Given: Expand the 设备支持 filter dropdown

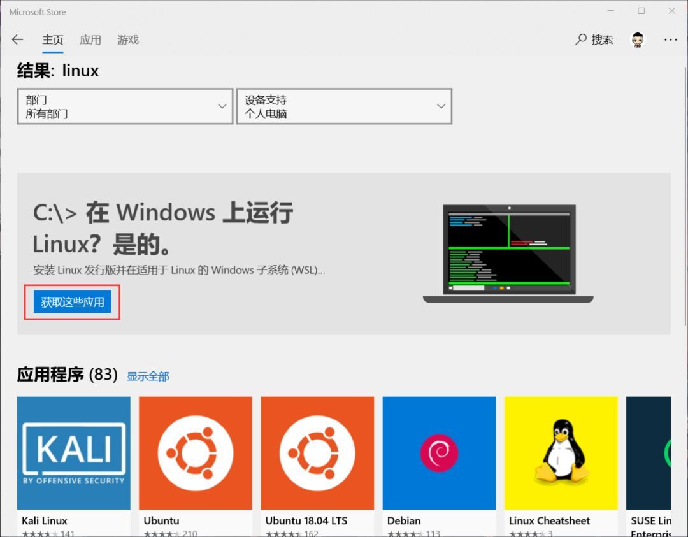Looking at the screenshot, I should coord(344,106).
